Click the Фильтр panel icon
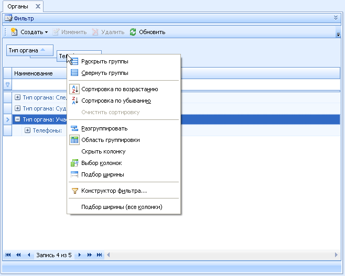Image resolution: width=345 pixels, height=276 pixels. [x=8, y=18]
